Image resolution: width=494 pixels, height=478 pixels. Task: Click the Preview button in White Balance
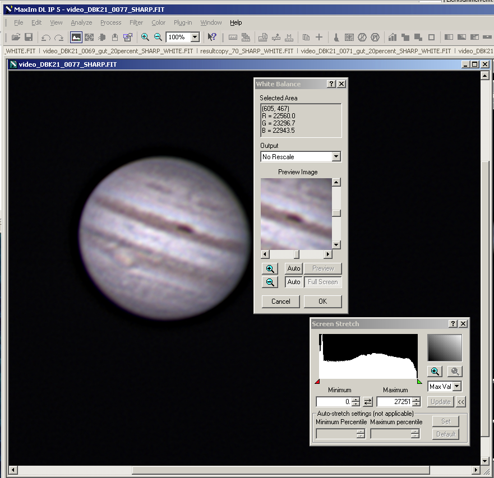(323, 268)
